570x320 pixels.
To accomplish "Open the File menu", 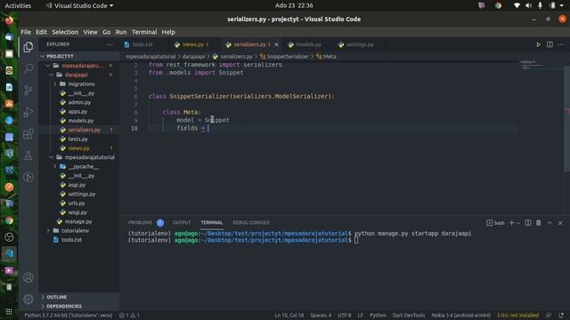I will [26, 32].
